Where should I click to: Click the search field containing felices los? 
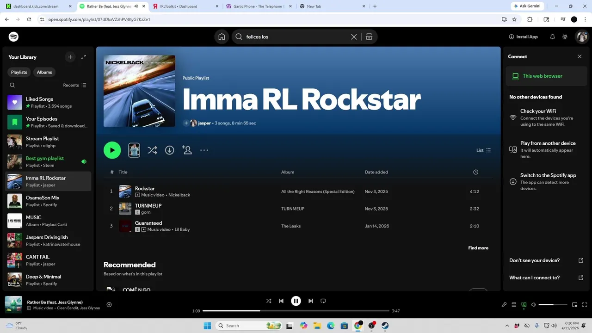[x=296, y=37]
